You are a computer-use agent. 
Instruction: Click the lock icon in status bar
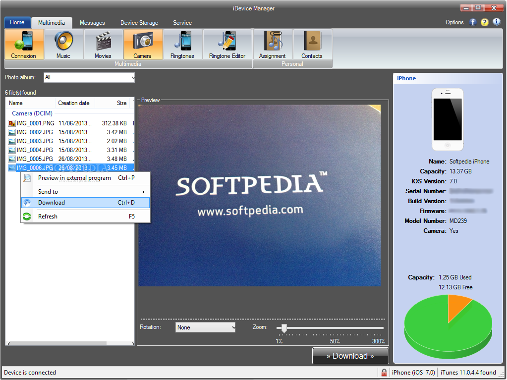(x=384, y=373)
